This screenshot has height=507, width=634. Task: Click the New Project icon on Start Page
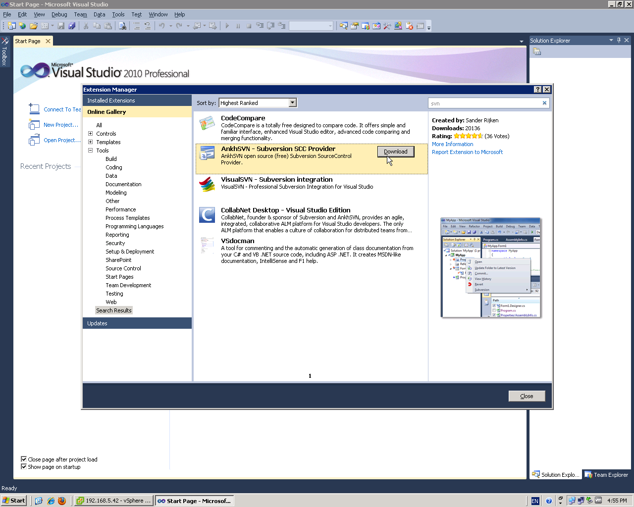pos(34,124)
